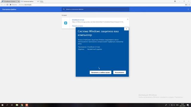Click the volume icon in the system tray

tap(174, 105)
